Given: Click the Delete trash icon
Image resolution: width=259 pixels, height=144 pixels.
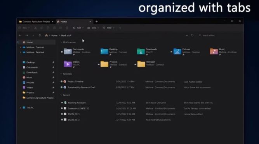Looking at the screenshot, I should point(67,28).
